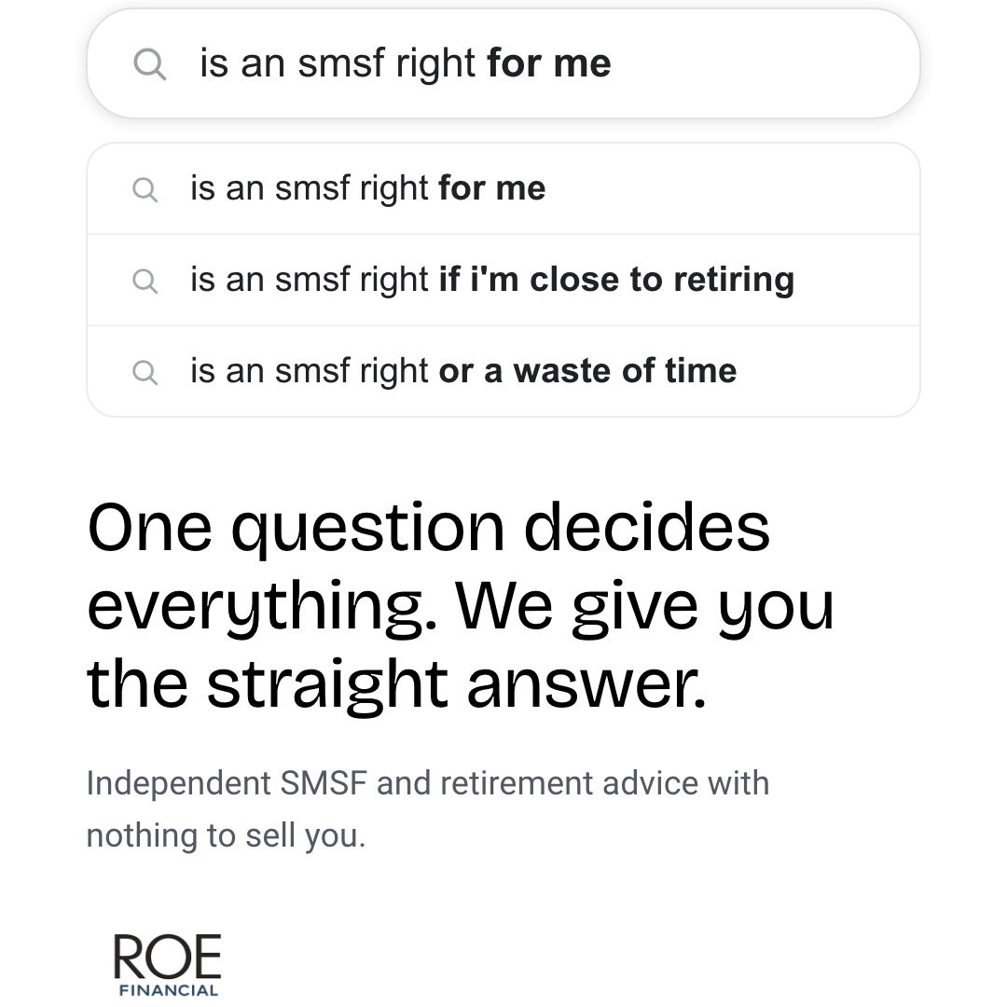The width and height of the screenshot is (1007, 1007).
Task: Click bold "for me" text in the search bar
Action: (549, 63)
